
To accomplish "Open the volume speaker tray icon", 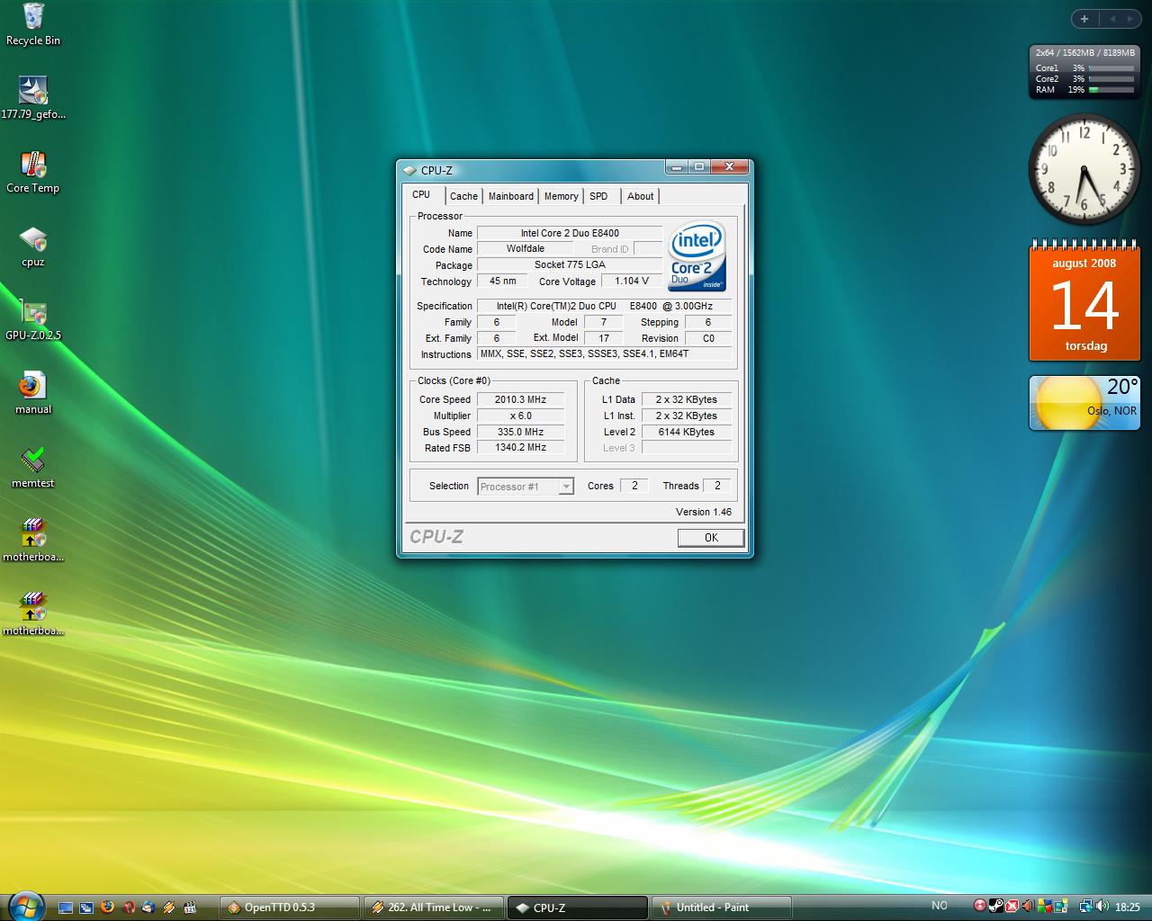I will click(1102, 907).
